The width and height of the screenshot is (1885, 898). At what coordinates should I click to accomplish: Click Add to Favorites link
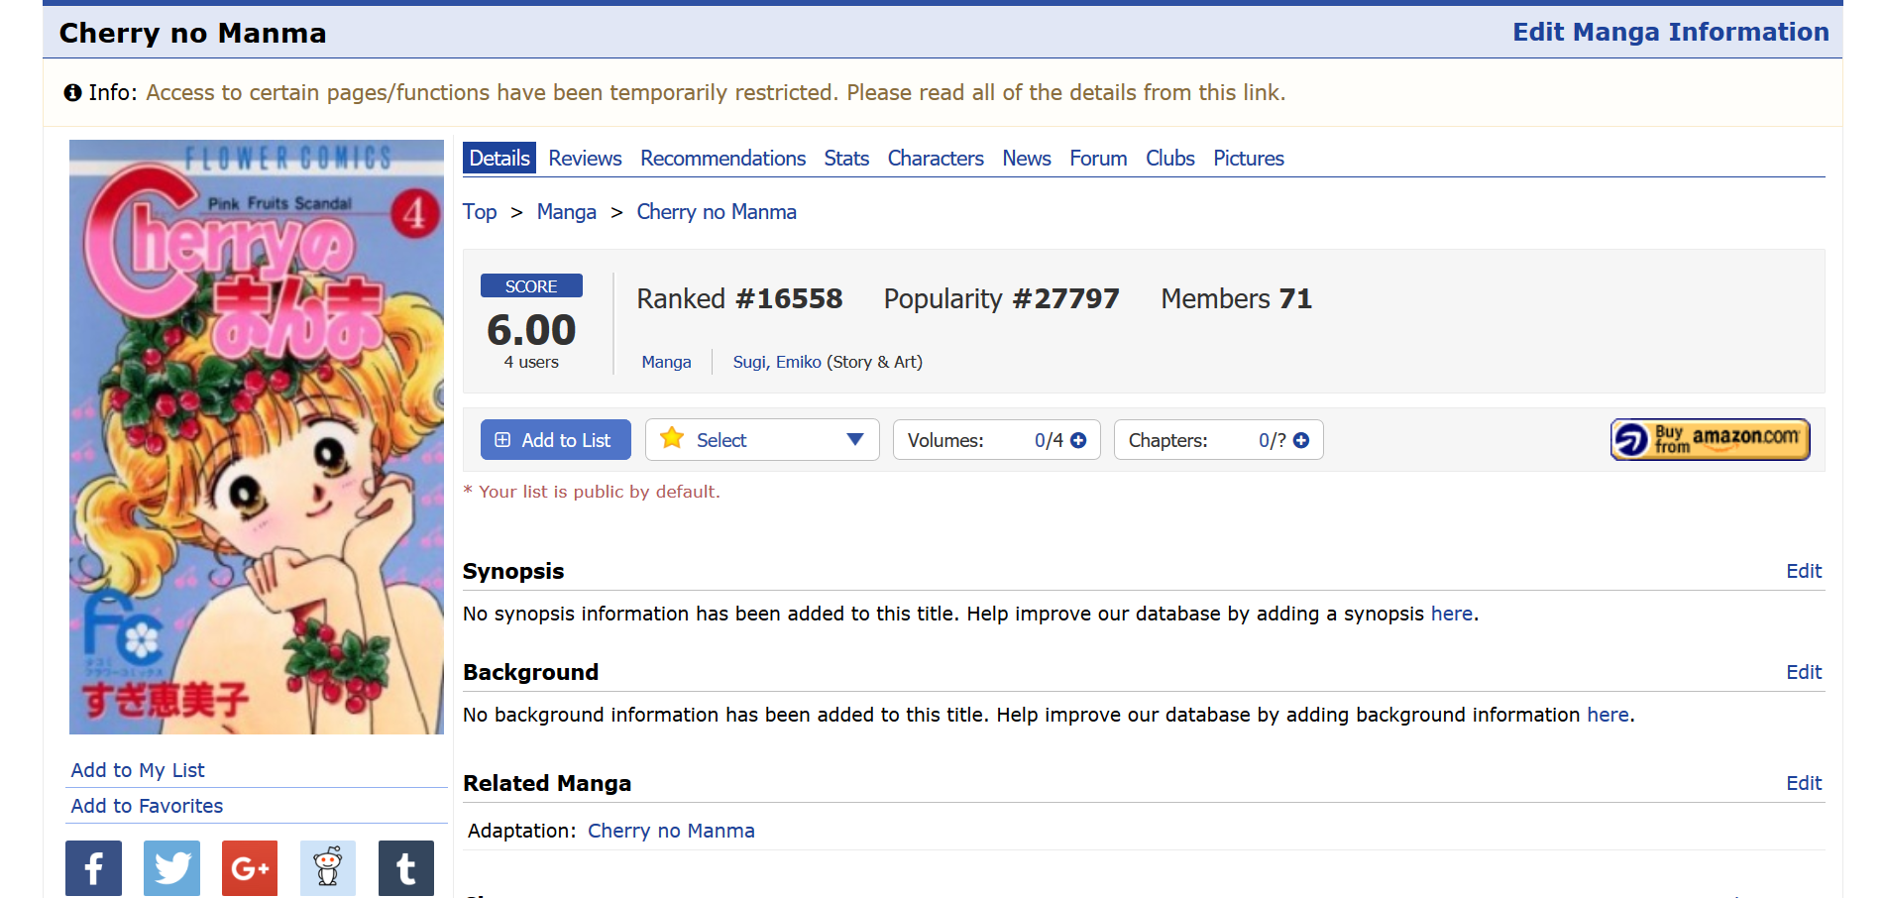[x=147, y=806]
